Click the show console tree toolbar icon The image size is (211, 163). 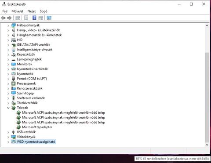[x=18, y=18]
